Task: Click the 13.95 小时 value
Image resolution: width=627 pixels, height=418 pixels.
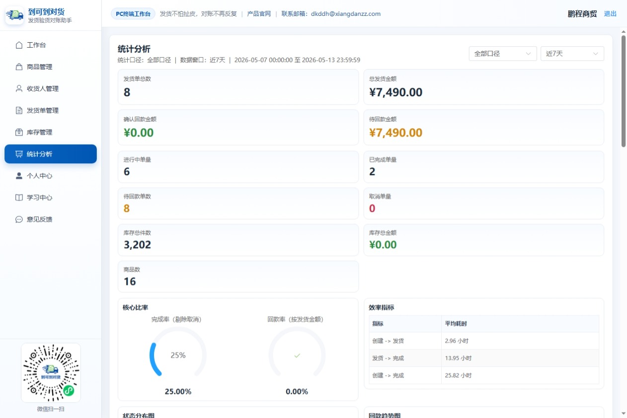Action: click(458, 358)
